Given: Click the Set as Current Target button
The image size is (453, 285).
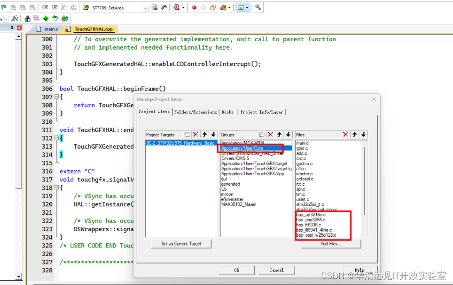Looking at the screenshot, I should tap(181, 244).
